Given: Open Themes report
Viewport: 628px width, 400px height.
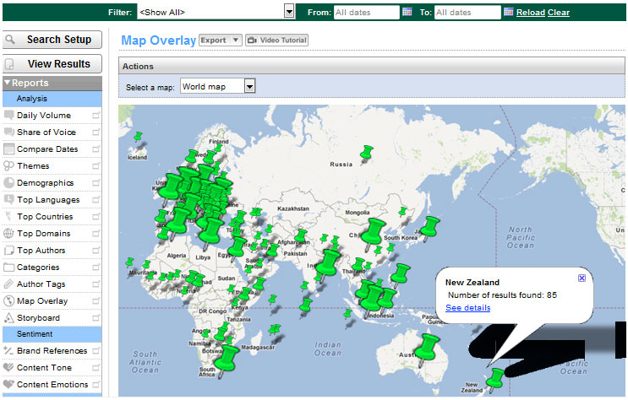Looking at the screenshot, I should 33,165.
